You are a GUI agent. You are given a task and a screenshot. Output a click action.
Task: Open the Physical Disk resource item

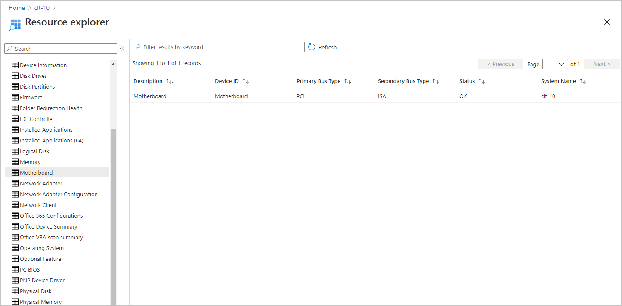(x=35, y=291)
